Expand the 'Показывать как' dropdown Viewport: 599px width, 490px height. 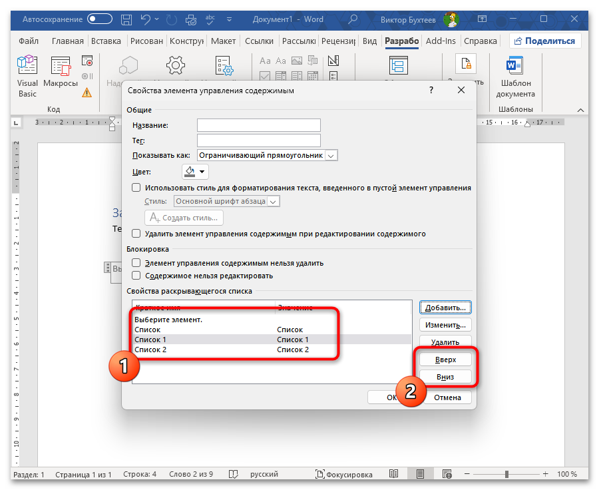pyautogui.click(x=331, y=155)
